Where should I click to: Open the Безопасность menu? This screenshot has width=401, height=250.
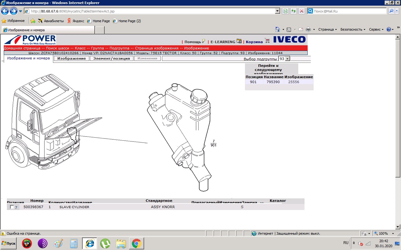(x=353, y=29)
